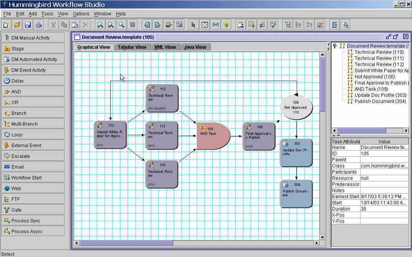Screen dimensions: 412x257
Task: Click the Duration value cell showing 30
Action: [x=384, y=209]
